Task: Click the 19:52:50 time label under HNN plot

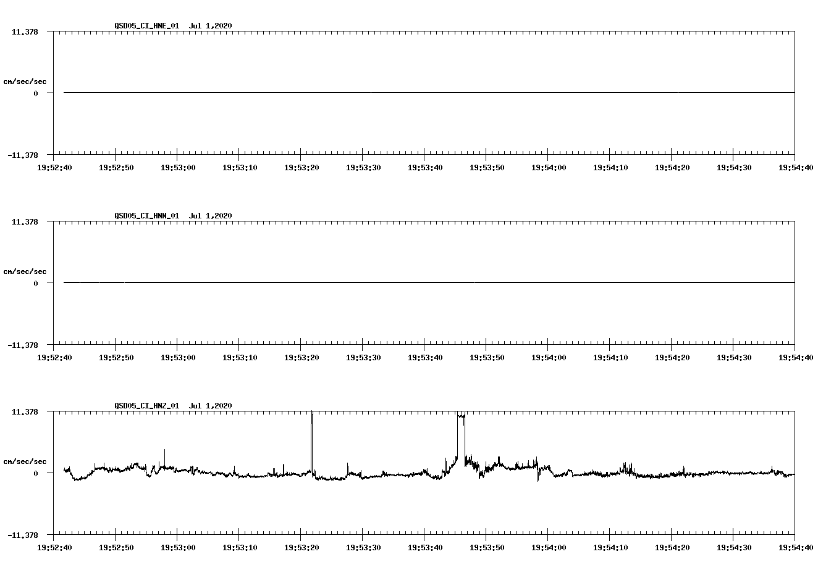Action: click(x=116, y=357)
